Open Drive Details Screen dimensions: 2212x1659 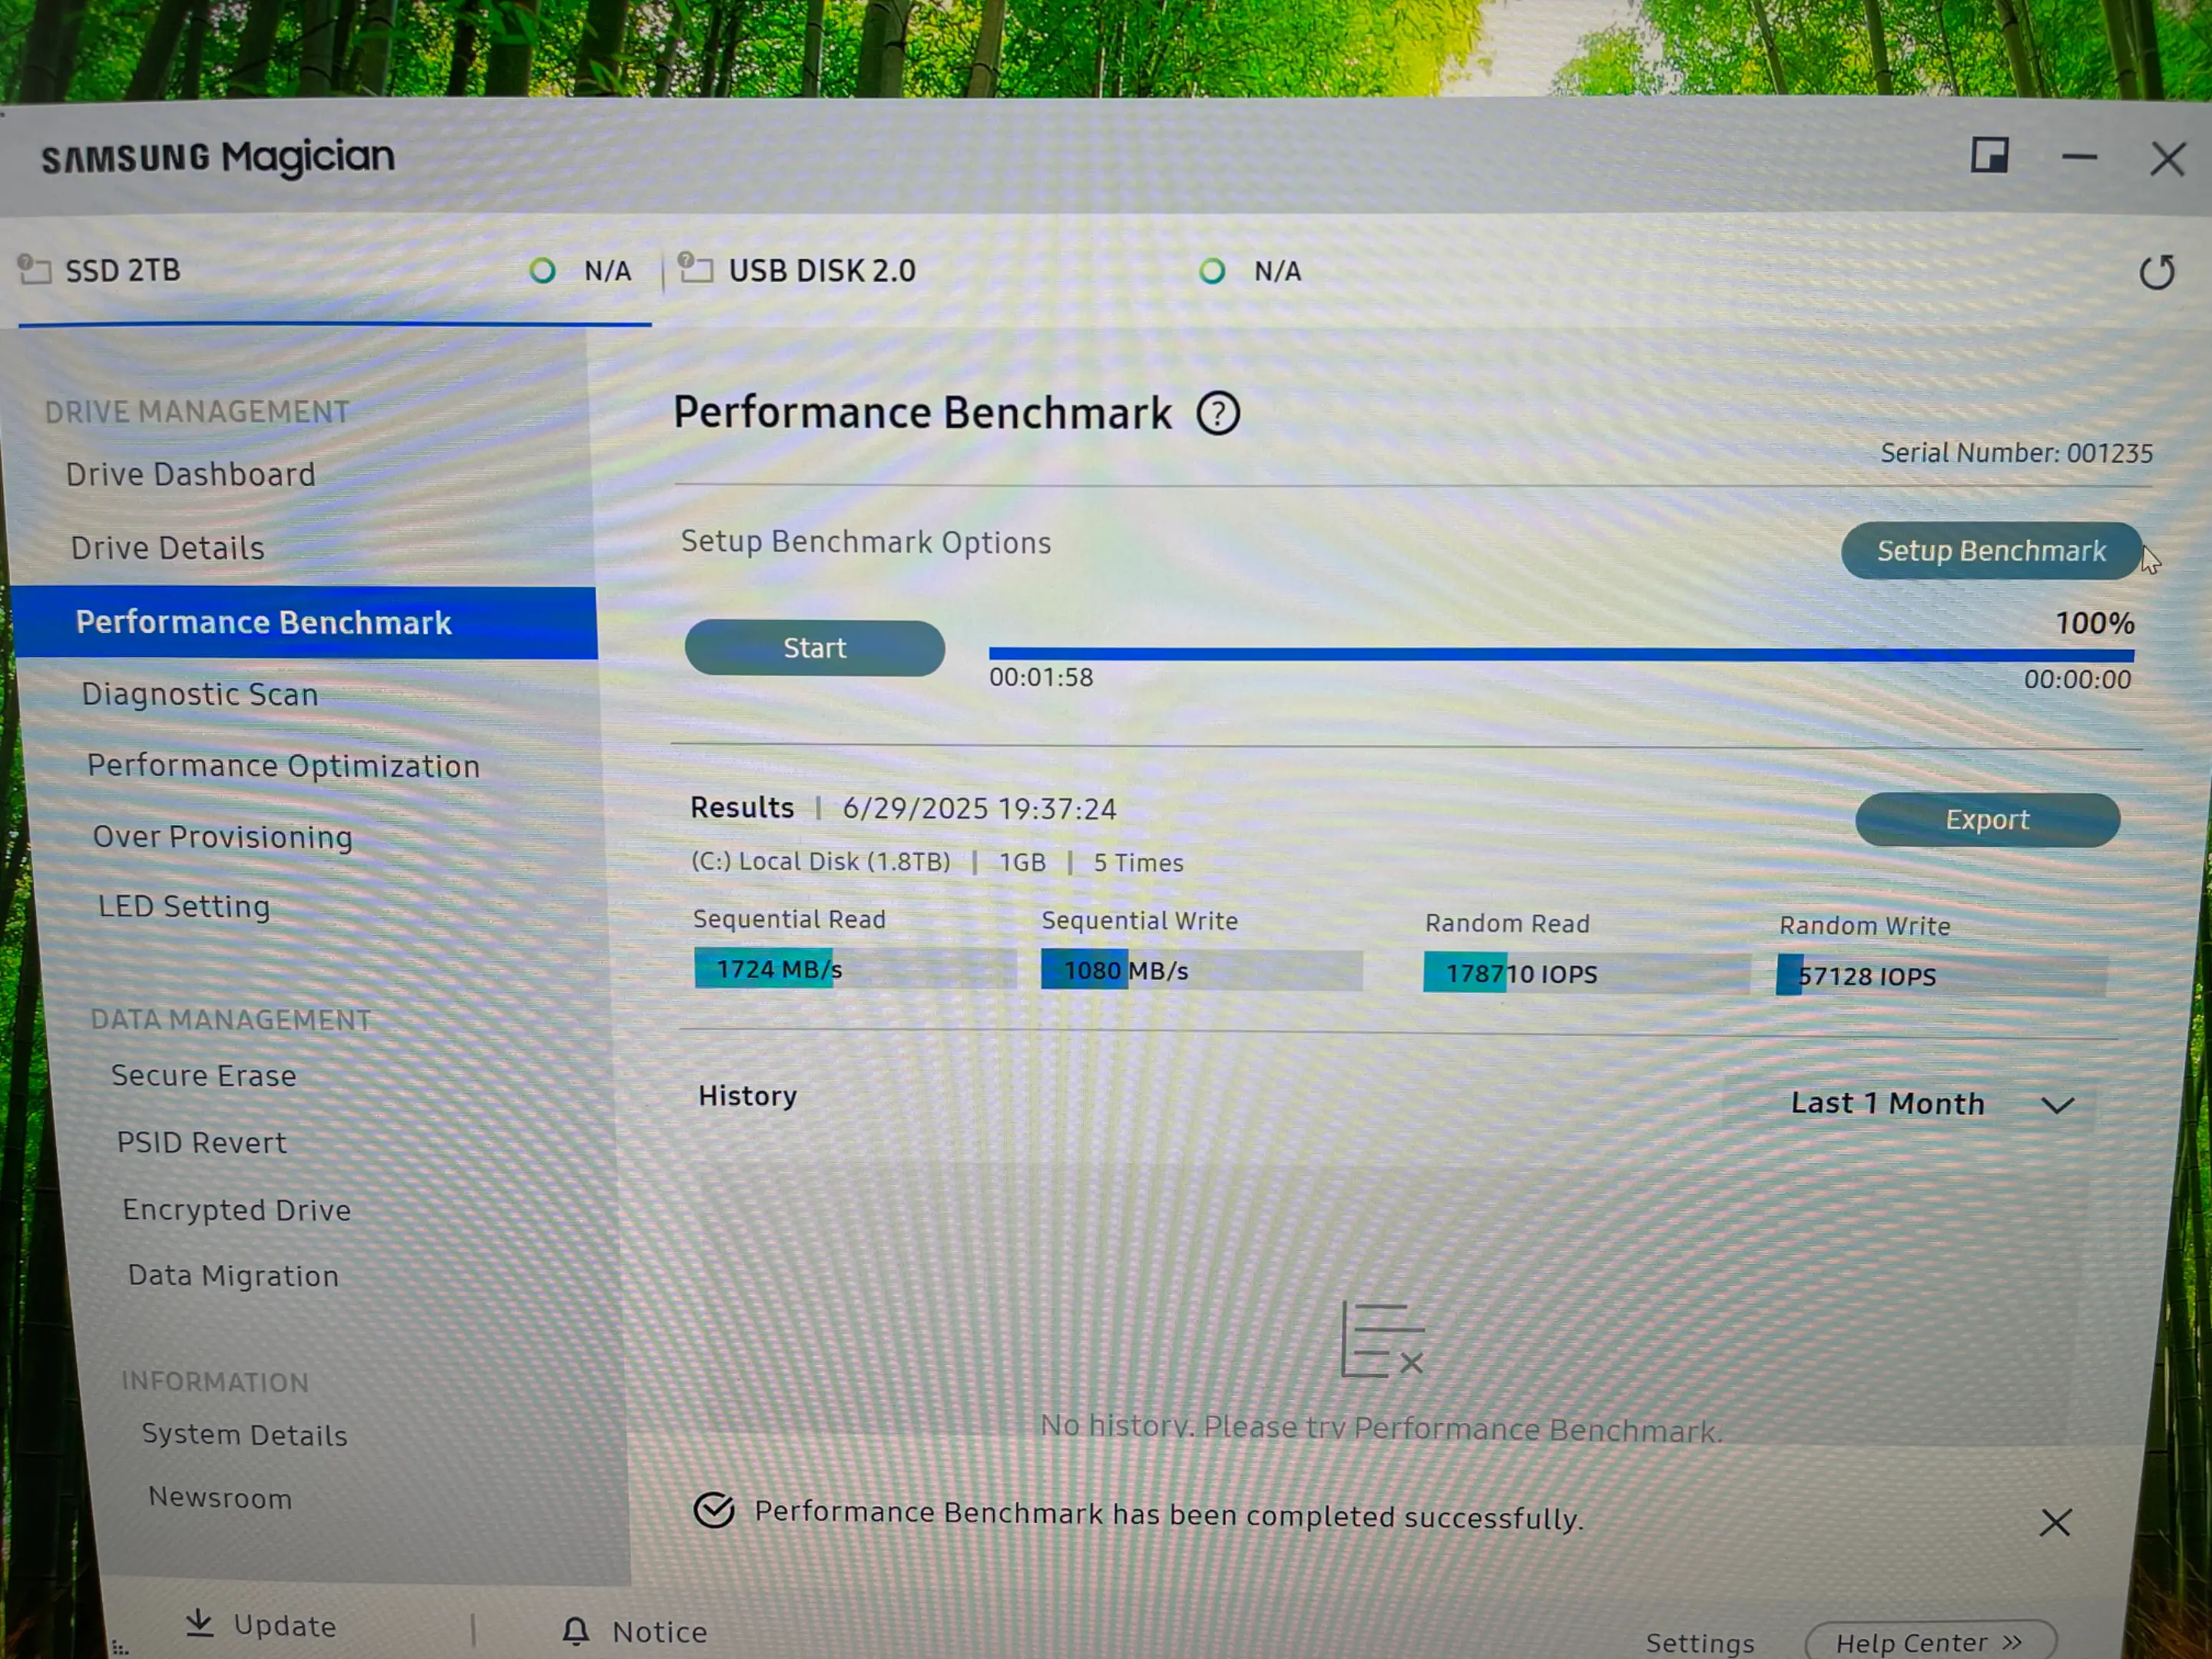167,548
